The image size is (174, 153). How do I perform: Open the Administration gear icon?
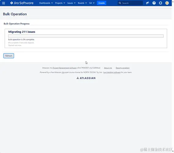161,3
